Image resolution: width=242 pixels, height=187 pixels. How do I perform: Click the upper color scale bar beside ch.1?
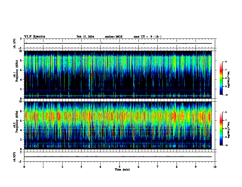coord(221,78)
